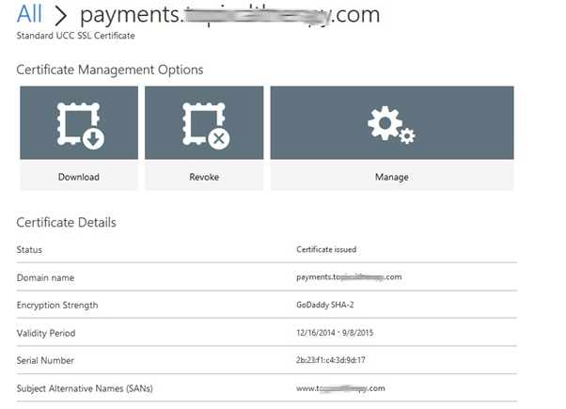Click the certificate download icon
This screenshot has height=409, width=566.
81,126
